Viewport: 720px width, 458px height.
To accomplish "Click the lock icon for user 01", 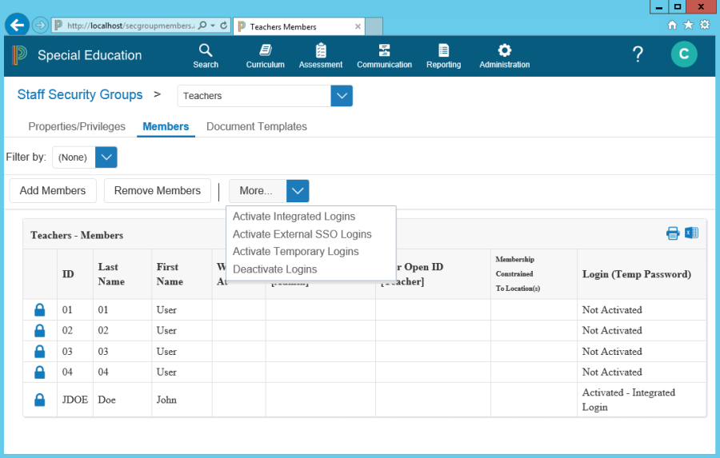I will coord(39,309).
